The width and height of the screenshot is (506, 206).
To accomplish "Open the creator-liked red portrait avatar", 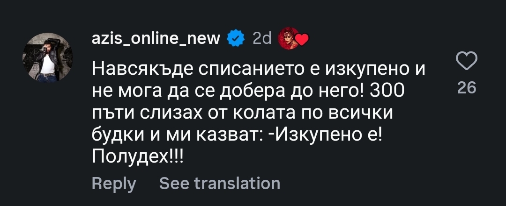I will (x=288, y=38).
